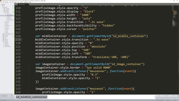Close the find panel with the x
Image resolution: width=179 pixels, height=101 pixels.
pyautogui.click(x=178, y=95)
